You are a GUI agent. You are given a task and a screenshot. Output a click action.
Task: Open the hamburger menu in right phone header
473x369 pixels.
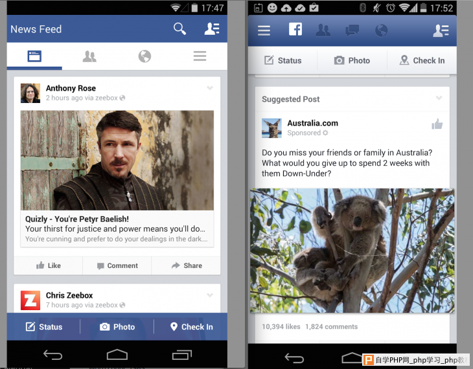264,30
